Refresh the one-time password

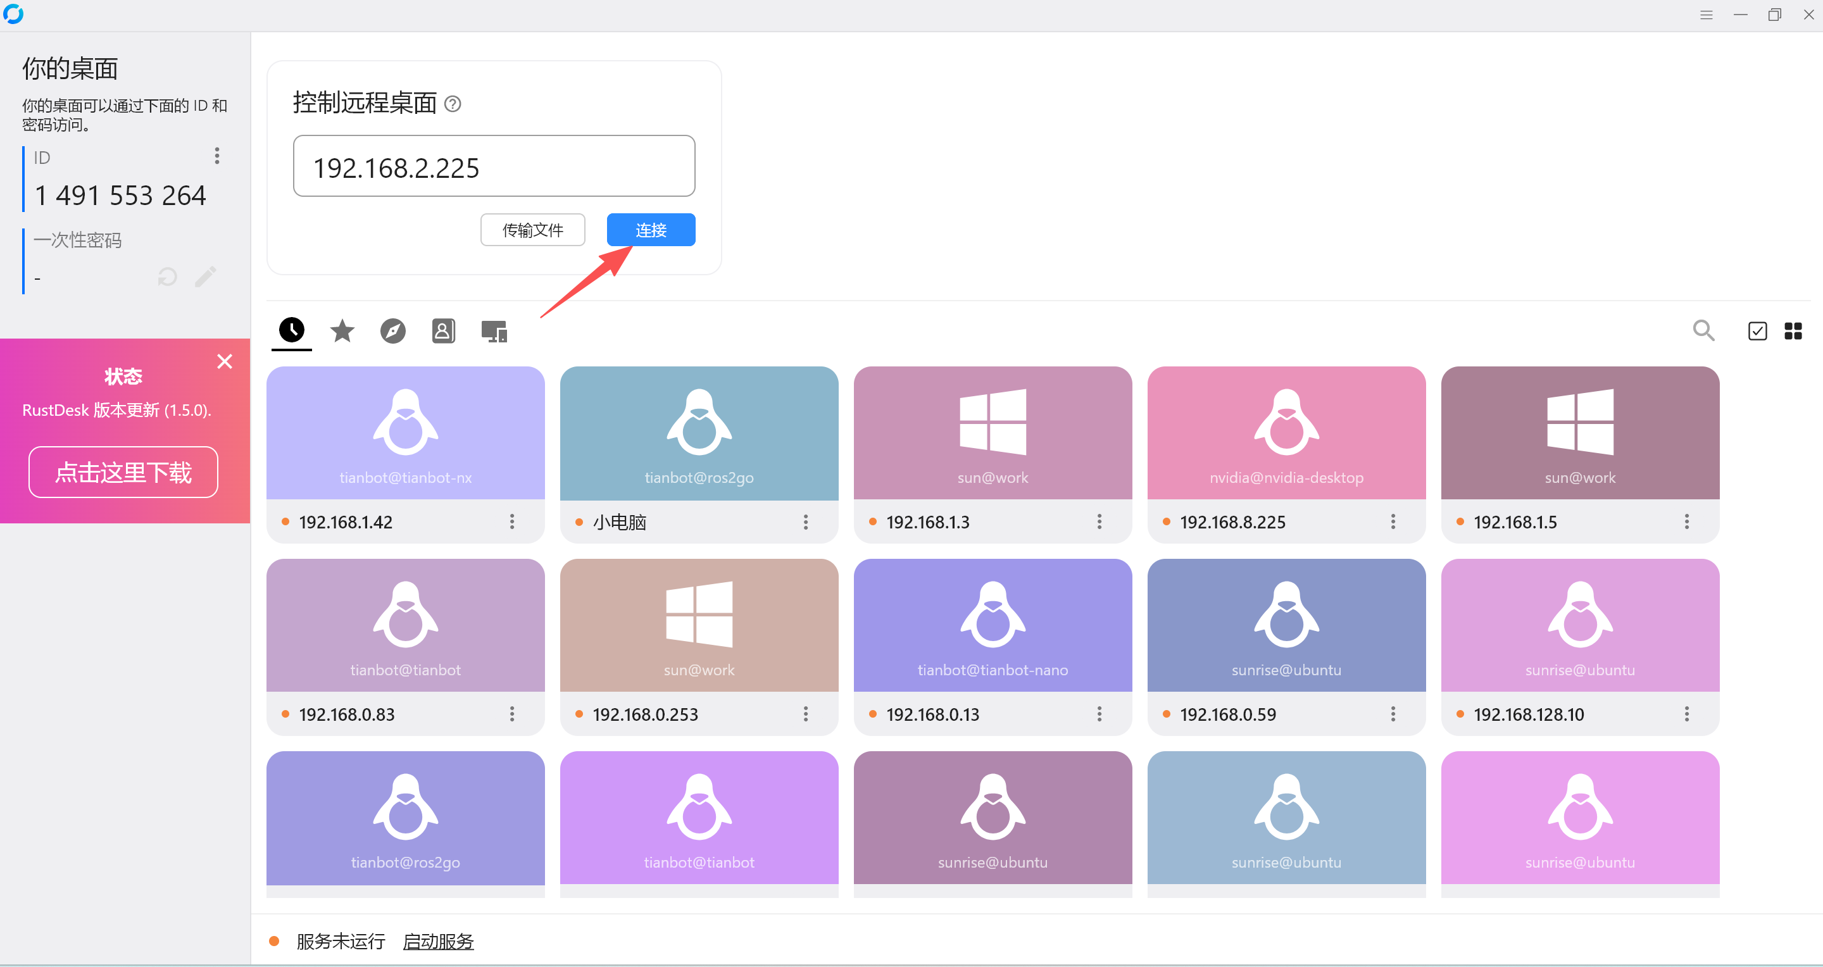(x=168, y=277)
